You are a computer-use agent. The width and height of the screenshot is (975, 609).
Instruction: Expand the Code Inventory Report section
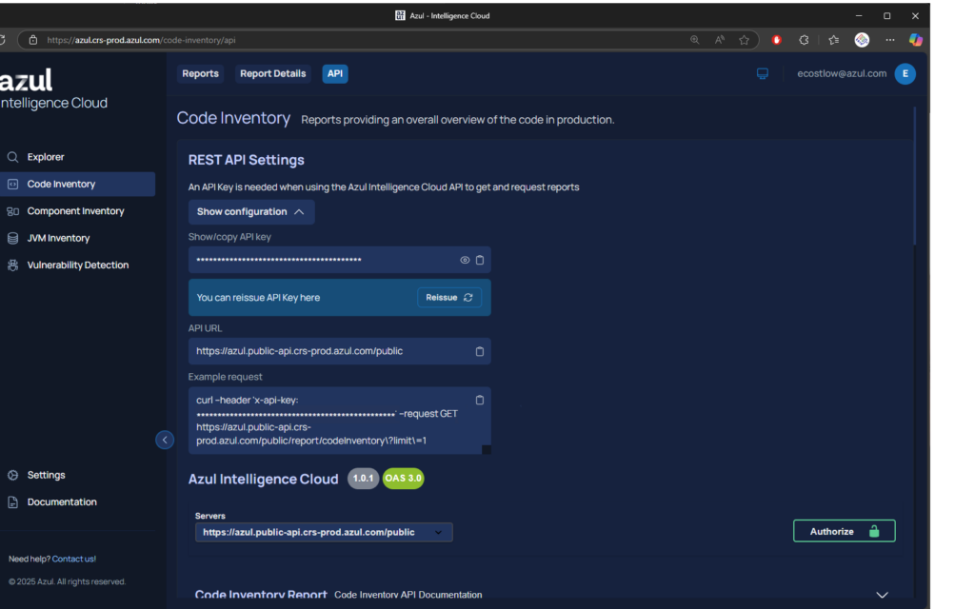(x=881, y=595)
